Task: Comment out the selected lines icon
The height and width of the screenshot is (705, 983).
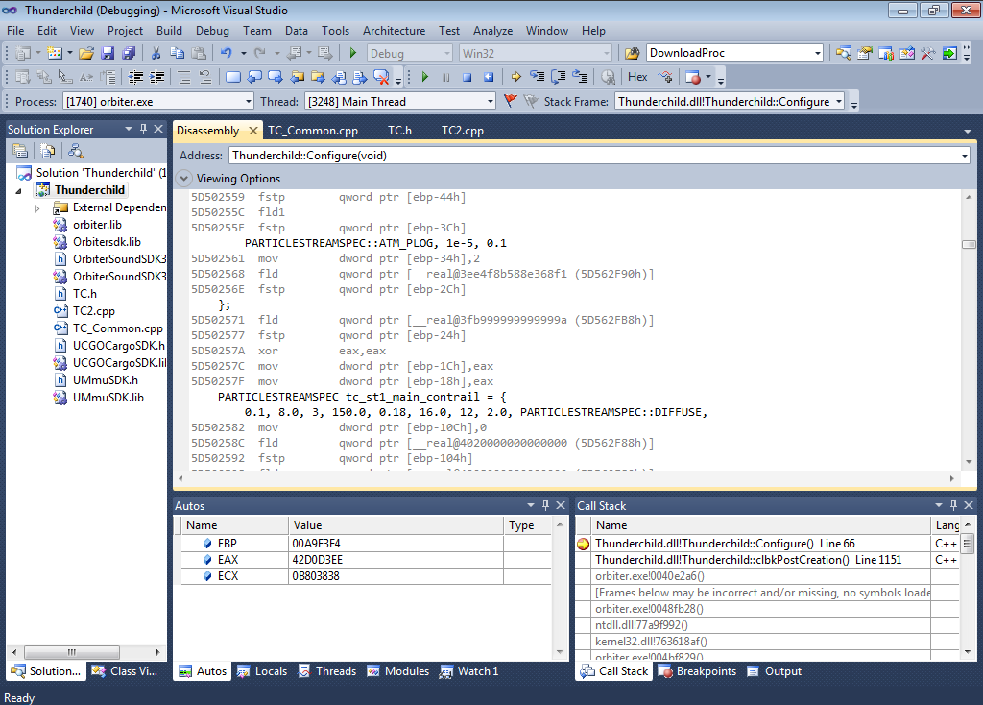Action: [184, 77]
